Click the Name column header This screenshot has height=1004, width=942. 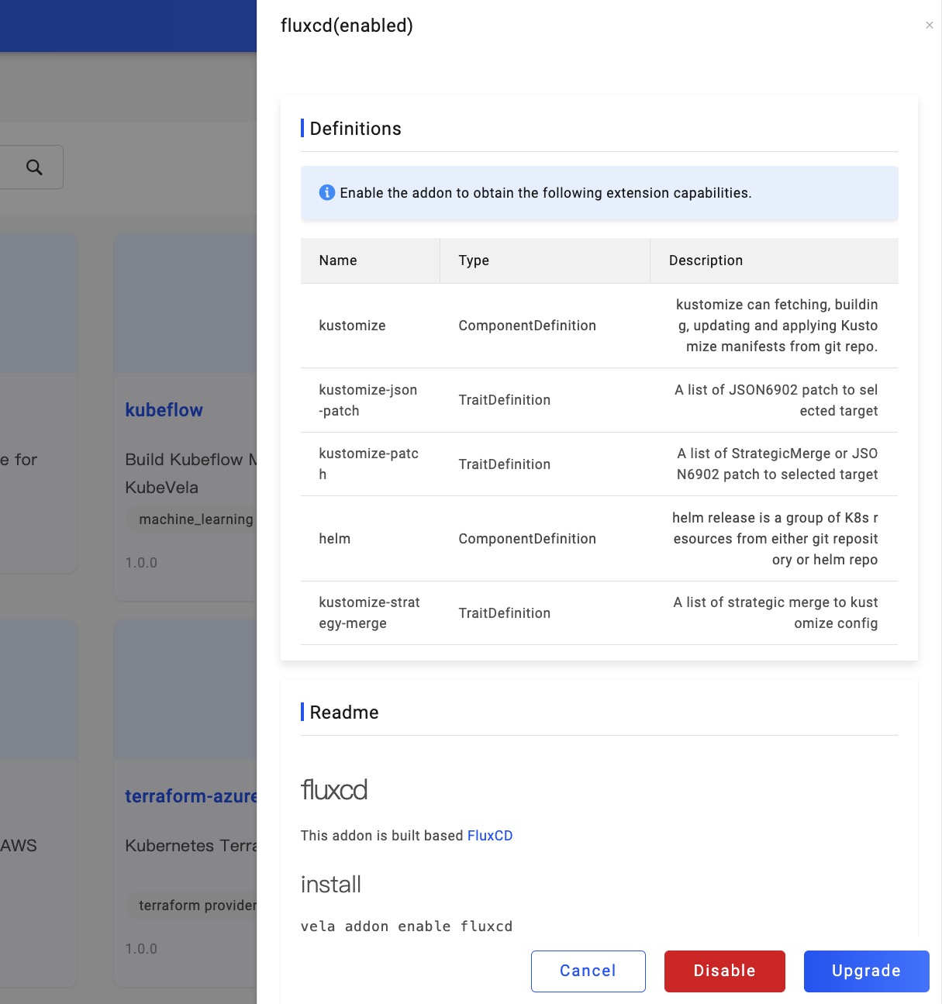point(338,260)
